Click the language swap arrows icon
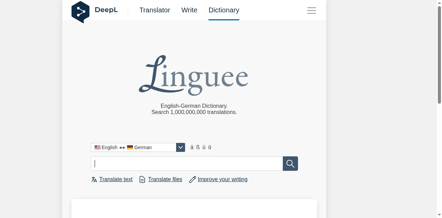 pyautogui.click(x=122, y=148)
